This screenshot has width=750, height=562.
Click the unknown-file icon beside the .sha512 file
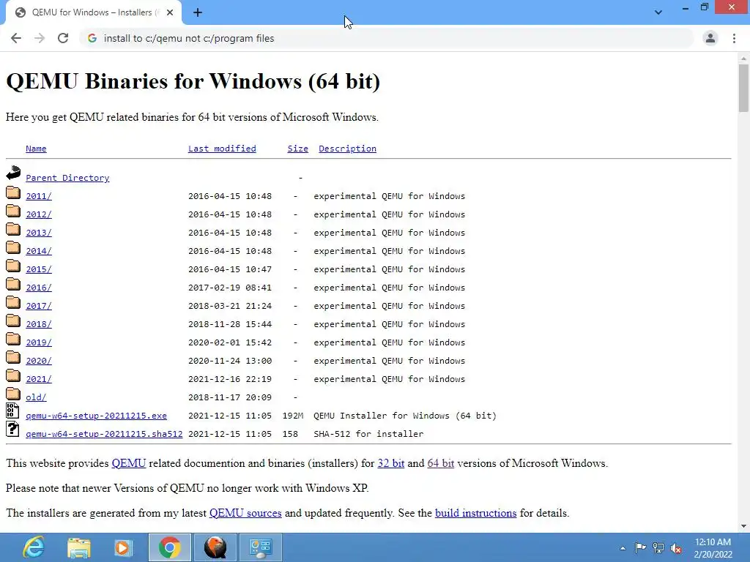(x=12, y=429)
